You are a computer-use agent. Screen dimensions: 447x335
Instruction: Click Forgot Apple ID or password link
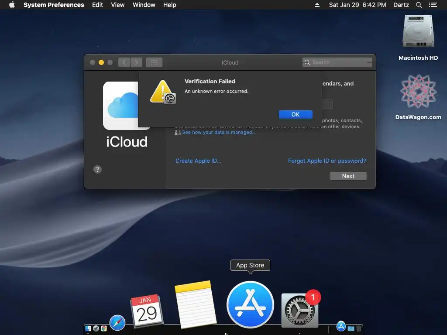[x=327, y=161]
